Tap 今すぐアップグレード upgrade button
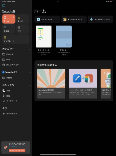This screenshot has height=156, width=116. [x=17, y=150]
